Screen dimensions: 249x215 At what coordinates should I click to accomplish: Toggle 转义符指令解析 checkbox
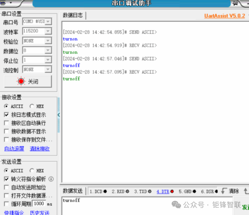(7, 179)
